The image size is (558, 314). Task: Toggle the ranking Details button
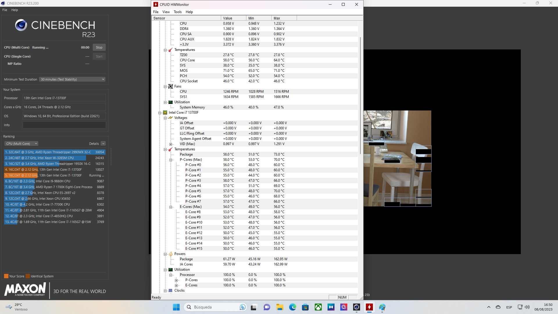pos(103,144)
